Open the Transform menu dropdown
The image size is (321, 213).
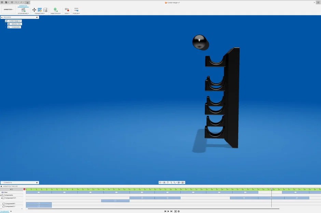click(x=40, y=14)
